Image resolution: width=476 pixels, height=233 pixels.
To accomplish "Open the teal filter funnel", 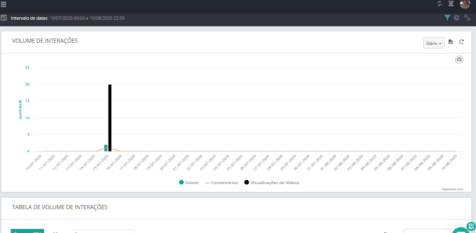I will pos(447,18).
